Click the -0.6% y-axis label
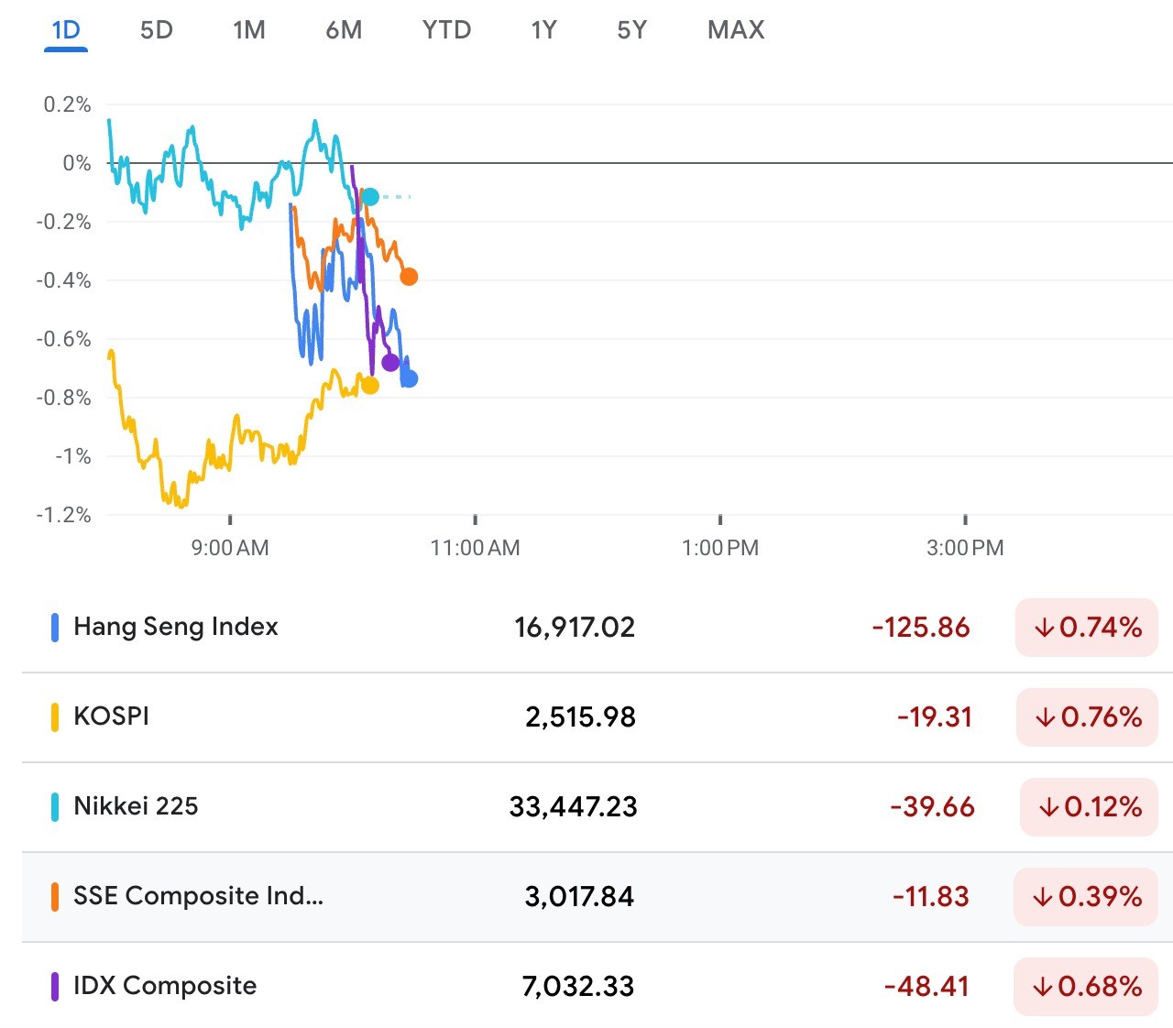 pos(63,339)
